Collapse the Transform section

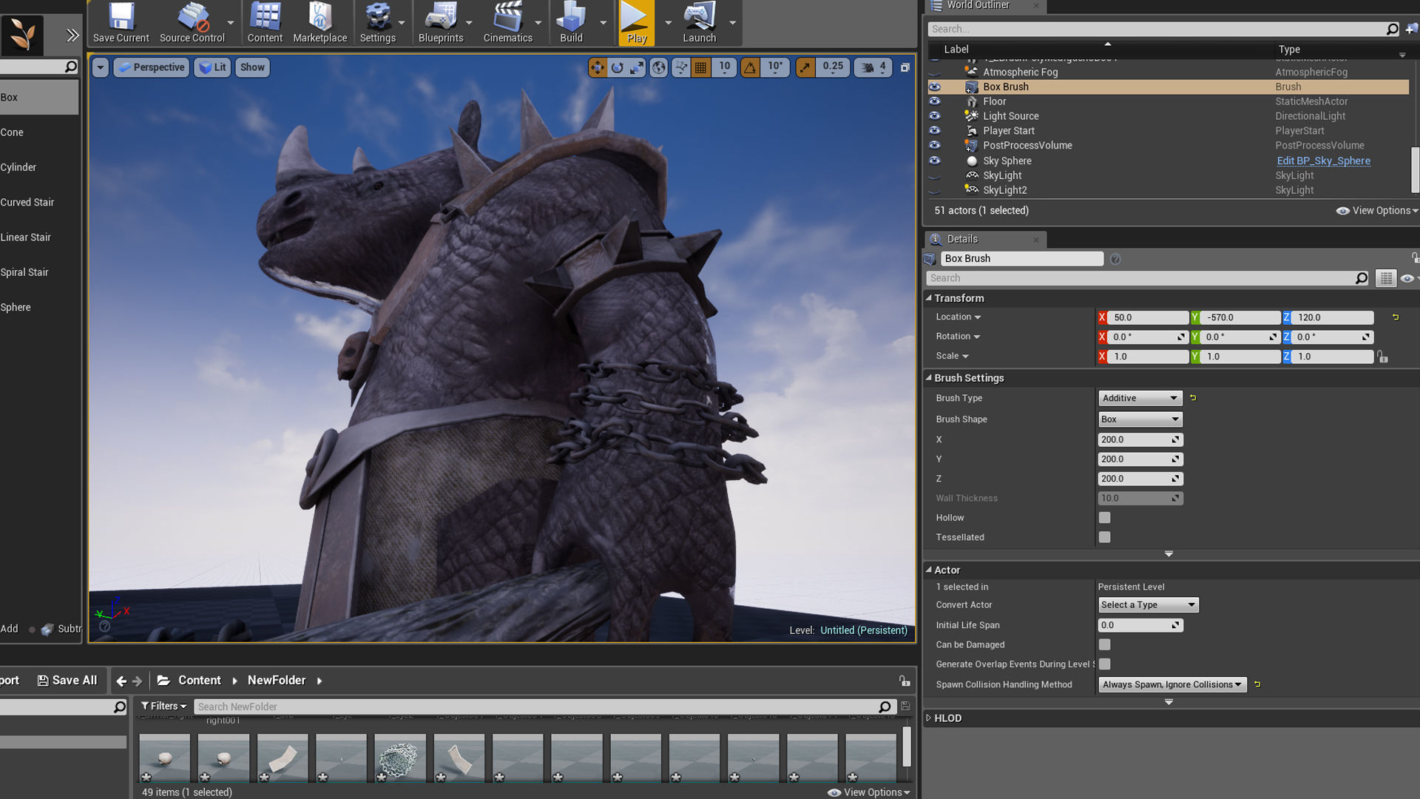[x=929, y=298]
